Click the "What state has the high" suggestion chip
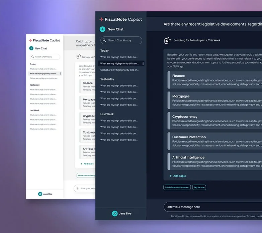The width and height of the screenshot is (262, 233). (86, 176)
